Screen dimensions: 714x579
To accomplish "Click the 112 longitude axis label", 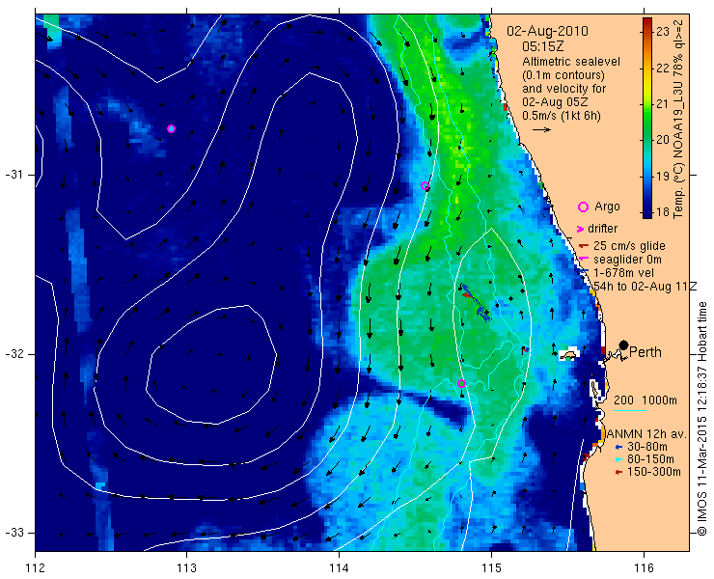I will coord(36,567).
